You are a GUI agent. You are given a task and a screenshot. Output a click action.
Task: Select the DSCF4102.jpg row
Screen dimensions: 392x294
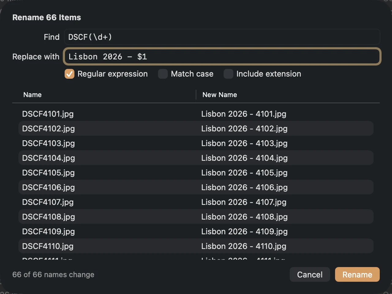pyautogui.click(x=196, y=129)
